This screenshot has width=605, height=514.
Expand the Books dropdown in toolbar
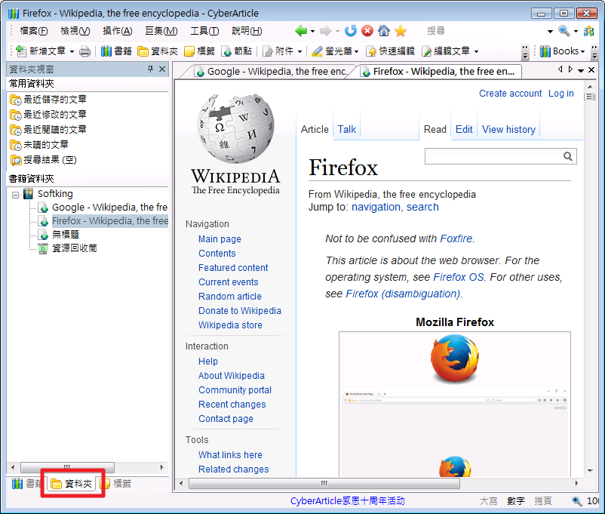(x=583, y=51)
